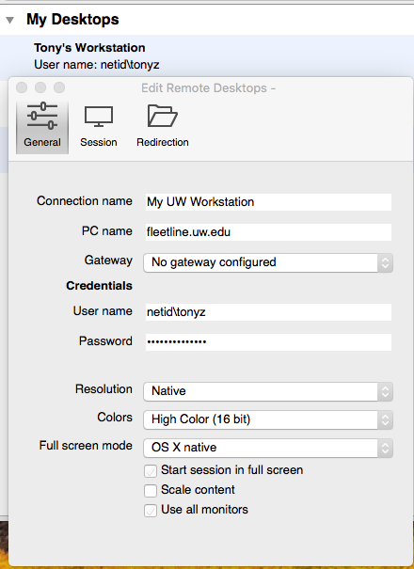Image resolution: width=414 pixels, height=569 pixels.
Task: Toggle Start session in full screen
Action: click(x=151, y=471)
